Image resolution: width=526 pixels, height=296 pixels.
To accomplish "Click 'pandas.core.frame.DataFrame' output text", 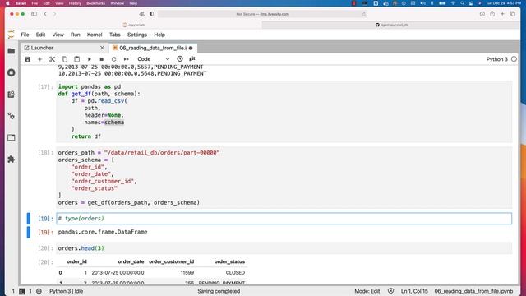I will [x=103, y=232].
